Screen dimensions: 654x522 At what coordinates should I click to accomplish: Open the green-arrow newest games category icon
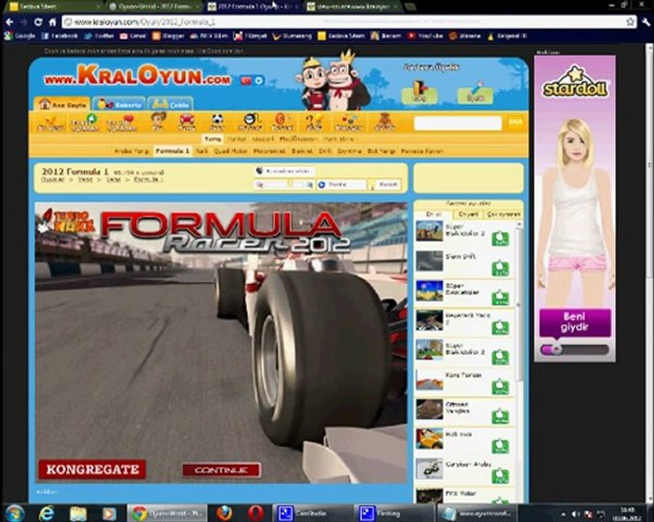tap(85, 123)
